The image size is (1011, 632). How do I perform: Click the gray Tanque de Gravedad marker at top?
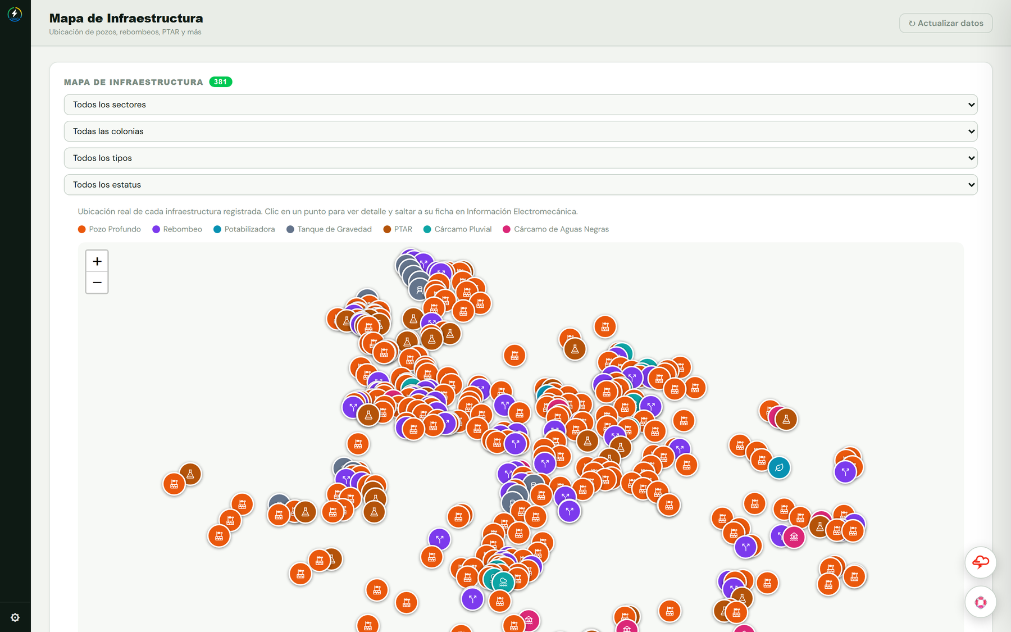point(420,290)
